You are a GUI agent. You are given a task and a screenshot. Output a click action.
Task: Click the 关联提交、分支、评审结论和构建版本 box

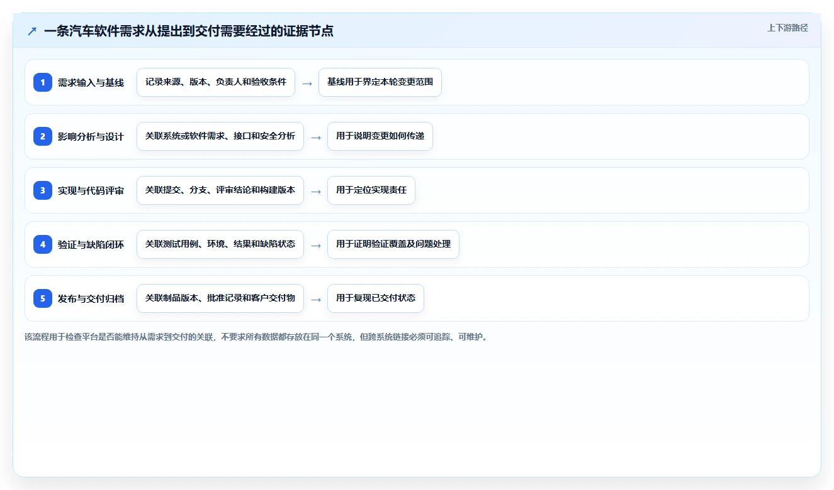pyautogui.click(x=220, y=190)
